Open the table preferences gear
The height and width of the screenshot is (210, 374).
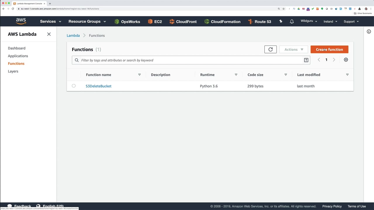346,60
